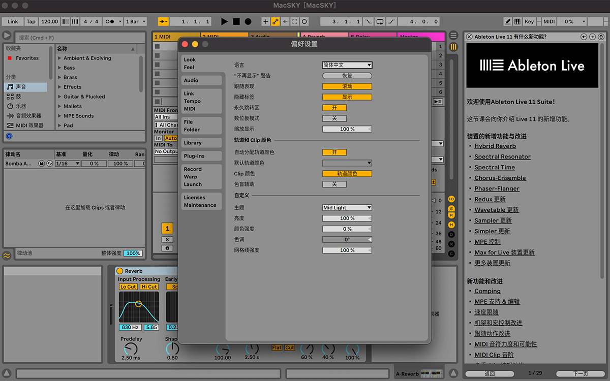
Task: Open groove base 1/16 dropdown
Action: 68,164
